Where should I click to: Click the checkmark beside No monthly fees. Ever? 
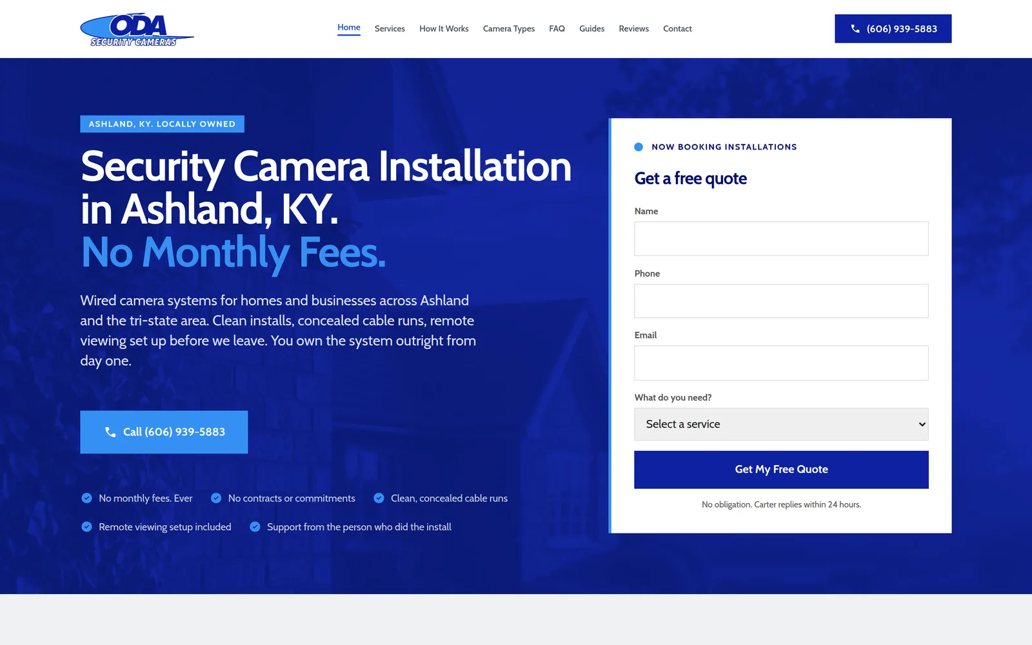coord(86,498)
